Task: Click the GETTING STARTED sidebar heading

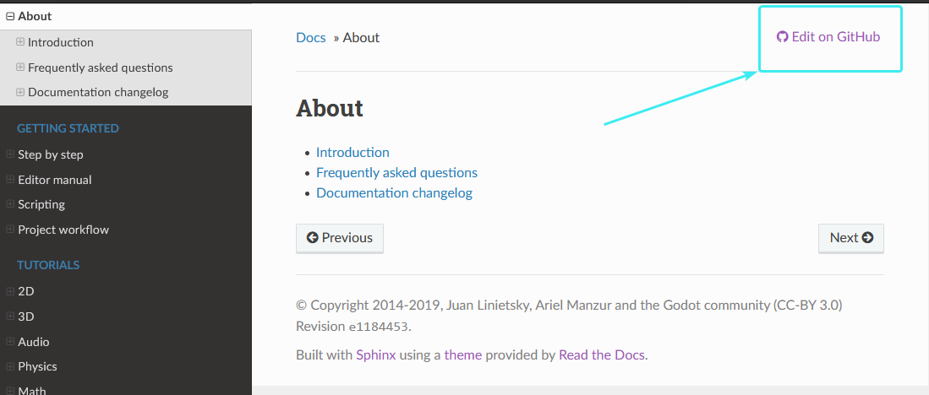Action: (68, 128)
